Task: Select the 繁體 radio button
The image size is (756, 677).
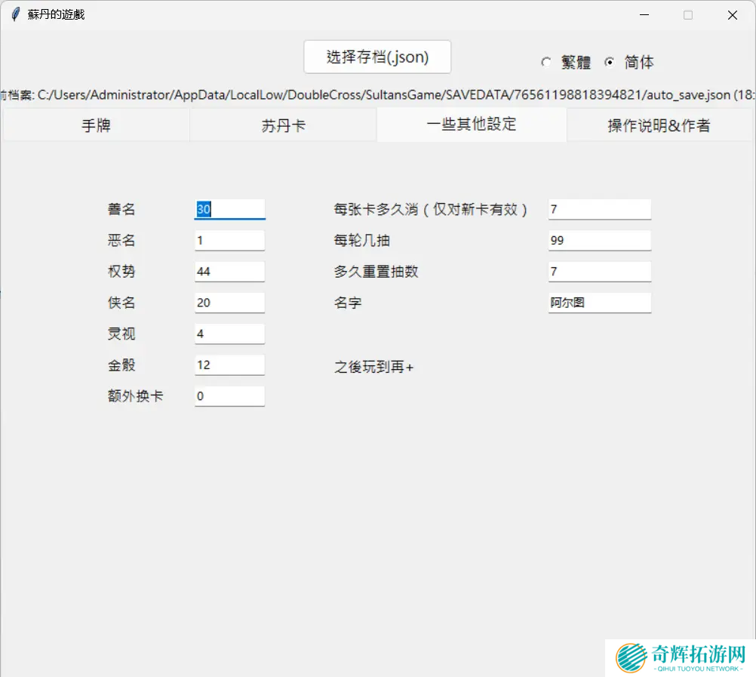Action: (546, 63)
